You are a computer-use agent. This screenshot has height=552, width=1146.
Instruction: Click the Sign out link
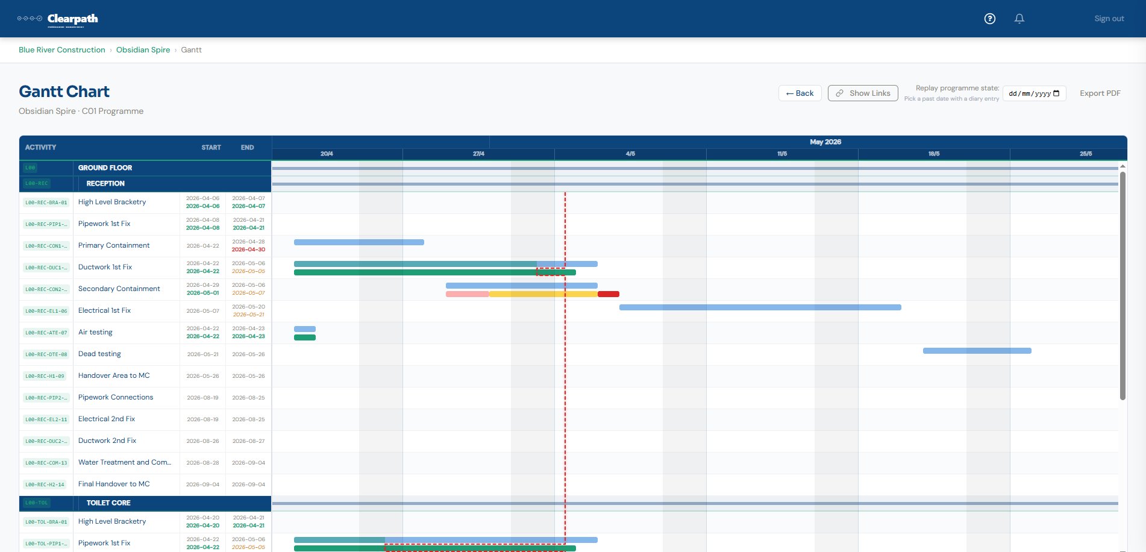pyautogui.click(x=1109, y=19)
